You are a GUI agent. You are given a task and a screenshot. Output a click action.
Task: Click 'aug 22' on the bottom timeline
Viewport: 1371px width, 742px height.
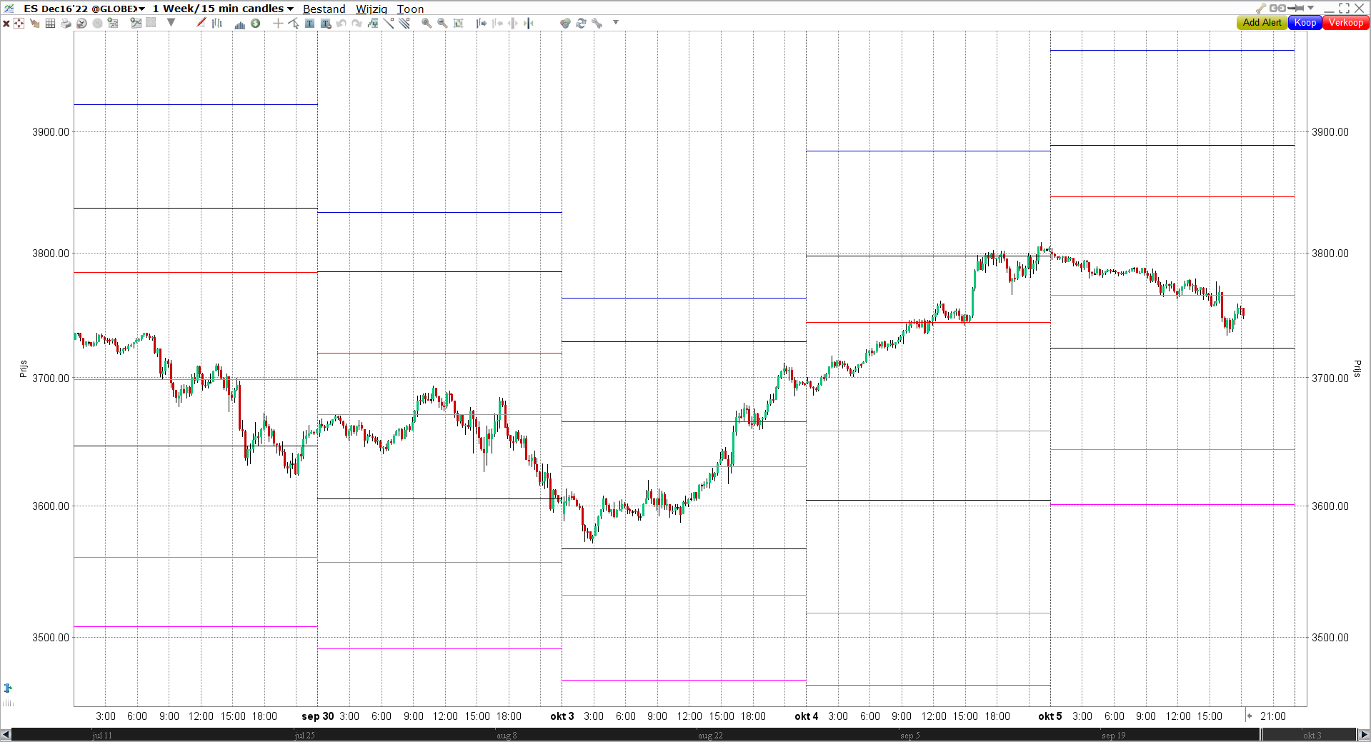pyautogui.click(x=710, y=736)
